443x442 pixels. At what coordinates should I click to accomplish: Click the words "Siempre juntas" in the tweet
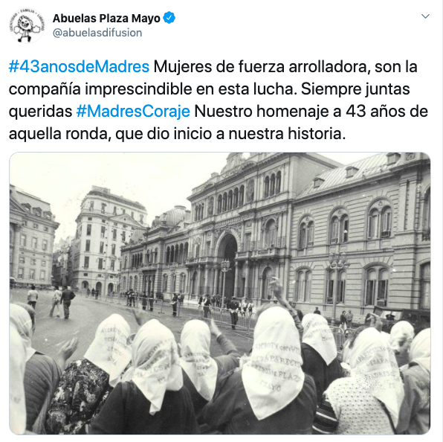pyautogui.click(x=355, y=89)
